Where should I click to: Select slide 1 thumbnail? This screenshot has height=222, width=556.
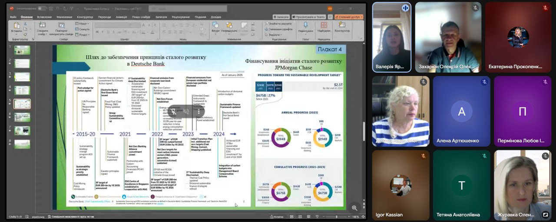22,50
